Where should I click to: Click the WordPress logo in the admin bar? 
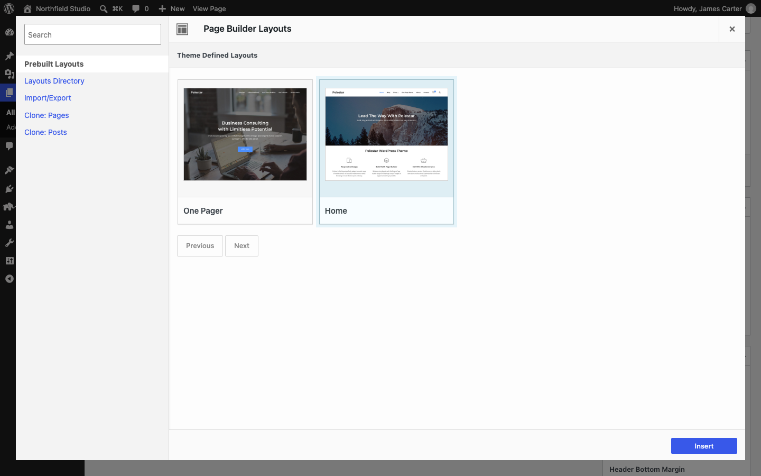tap(9, 8)
